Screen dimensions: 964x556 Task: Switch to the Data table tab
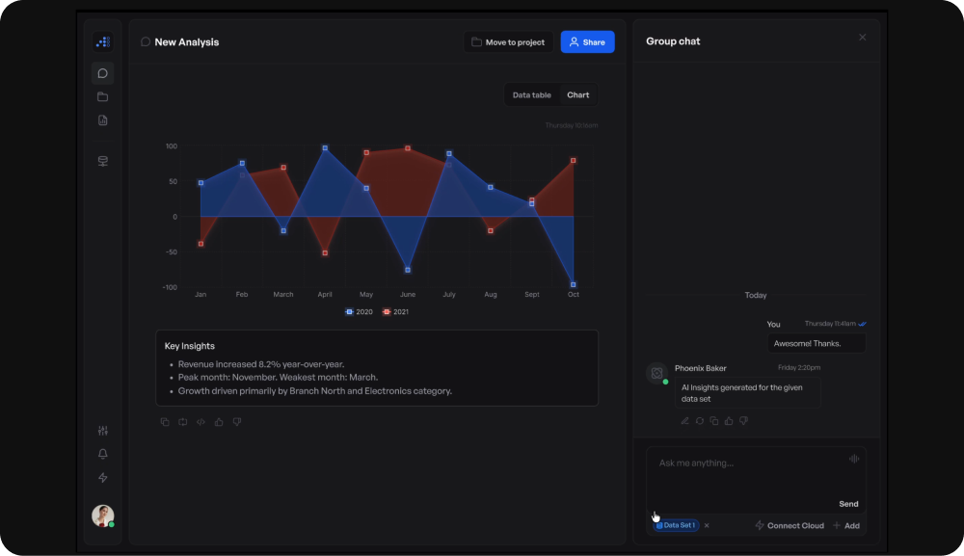pos(532,95)
